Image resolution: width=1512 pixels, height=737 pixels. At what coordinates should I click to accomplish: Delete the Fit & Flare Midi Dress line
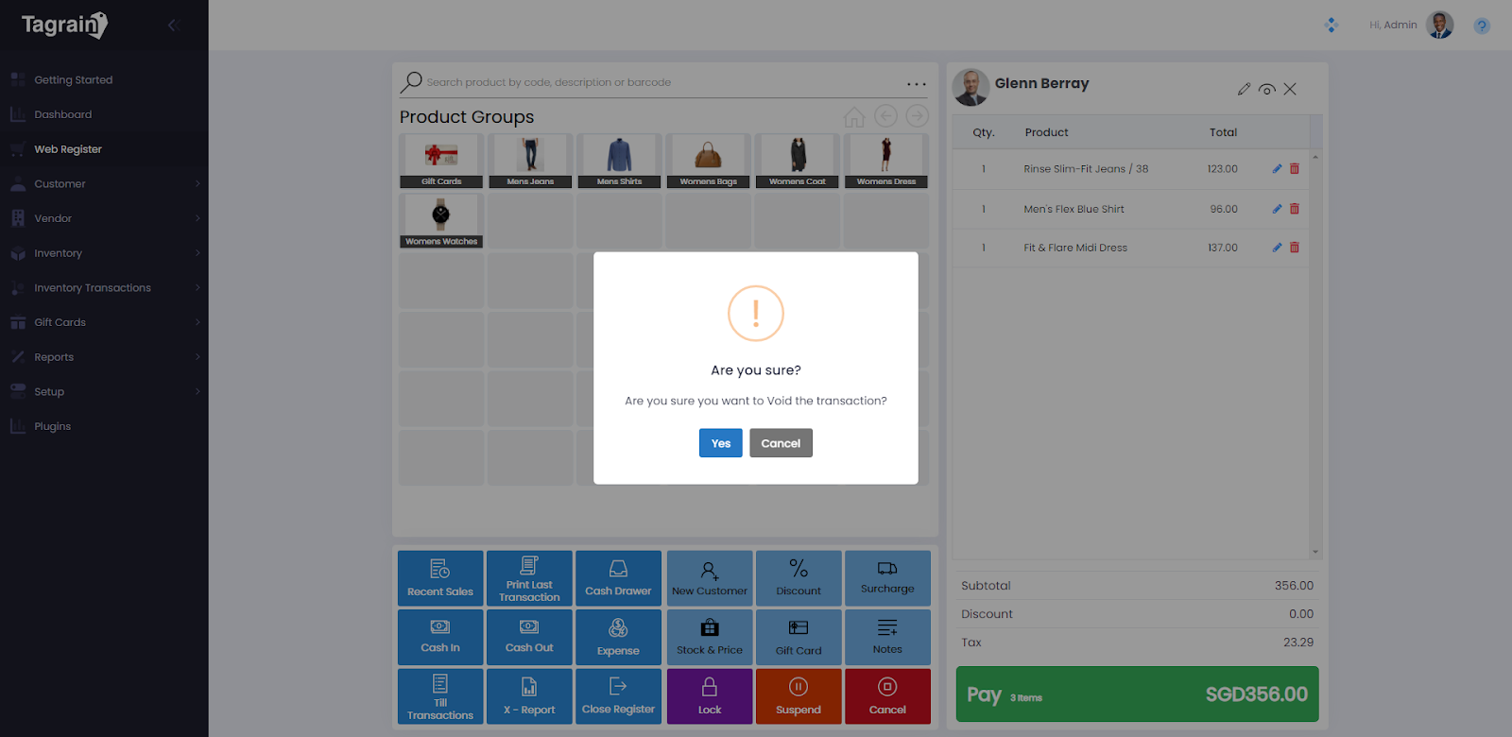(1295, 248)
